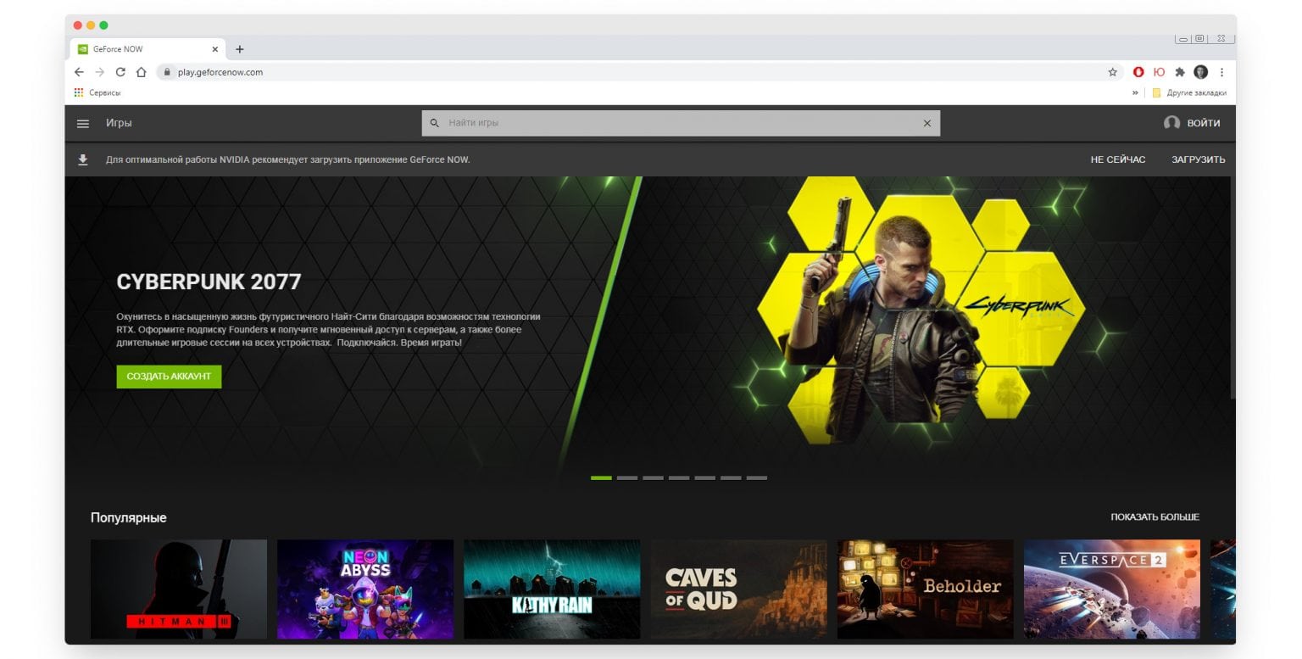Select the third carousel indicator
The image size is (1302, 659).
653,477
